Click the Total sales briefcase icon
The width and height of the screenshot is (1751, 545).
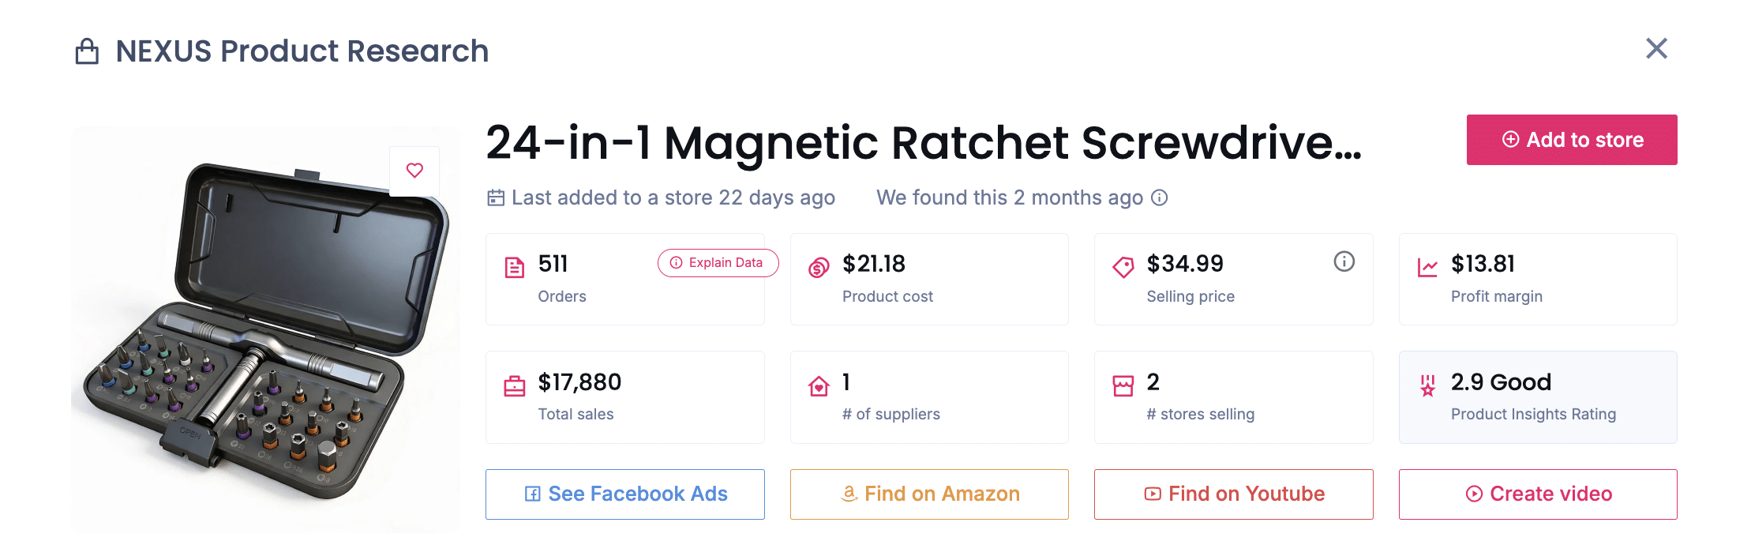coord(516,385)
